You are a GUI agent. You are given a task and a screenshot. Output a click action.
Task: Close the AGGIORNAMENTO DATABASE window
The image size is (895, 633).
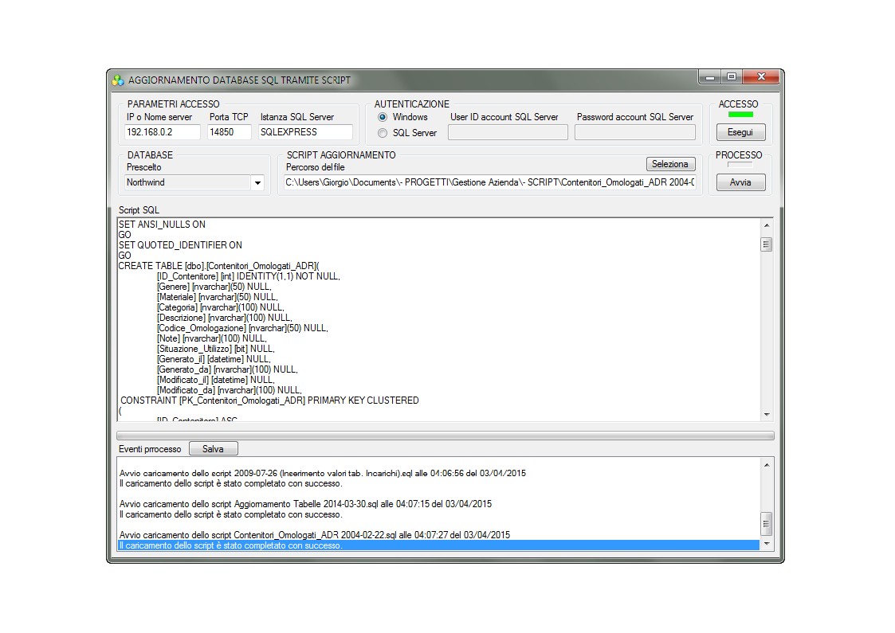point(761,77)
